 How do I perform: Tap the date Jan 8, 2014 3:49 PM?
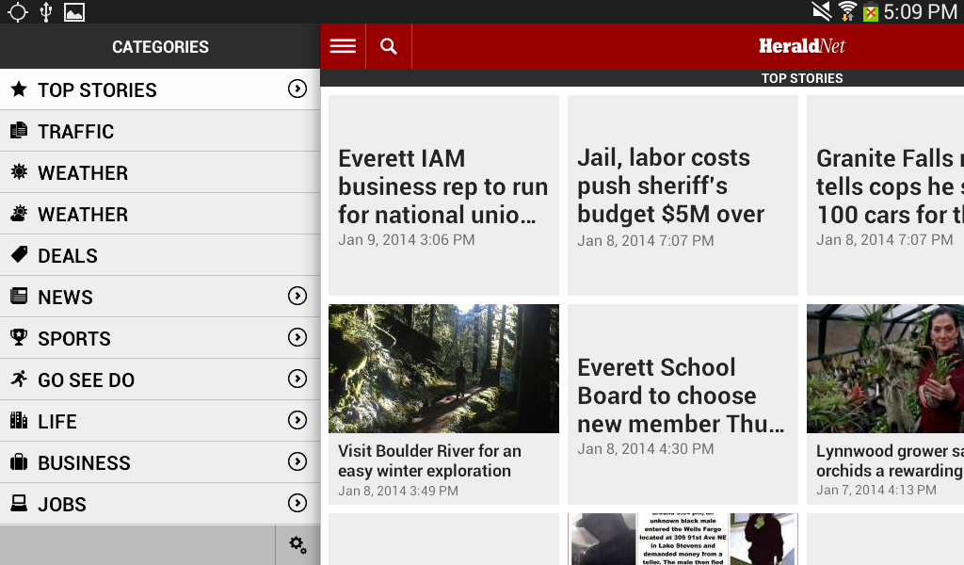[x=398, y=491]
